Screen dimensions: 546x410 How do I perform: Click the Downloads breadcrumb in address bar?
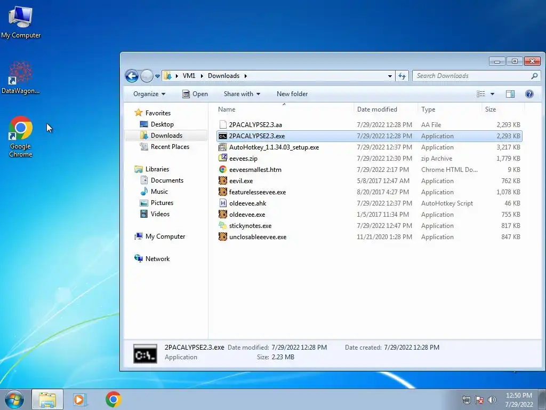click(223, 76)
